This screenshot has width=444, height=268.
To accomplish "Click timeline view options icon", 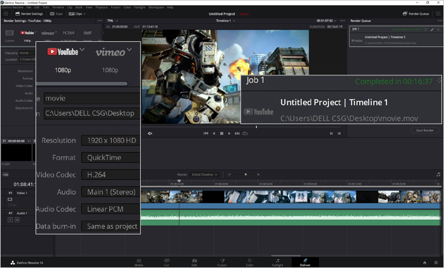I will [x=5, y=174].
